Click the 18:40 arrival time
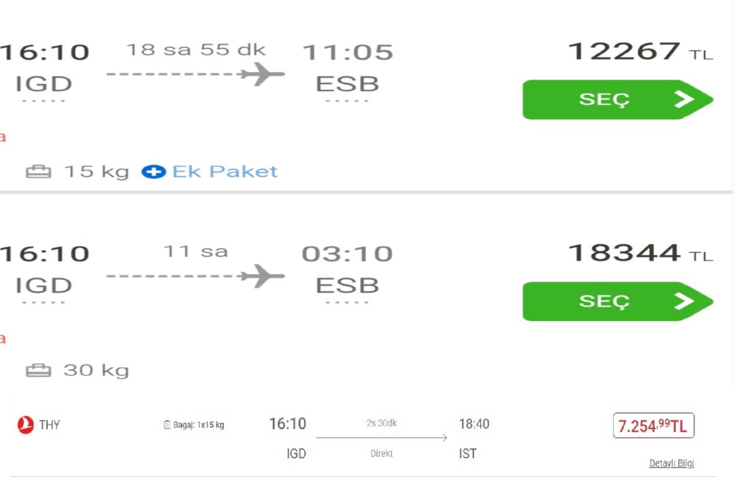Screen dimensions: 746x498 (474, 424)
